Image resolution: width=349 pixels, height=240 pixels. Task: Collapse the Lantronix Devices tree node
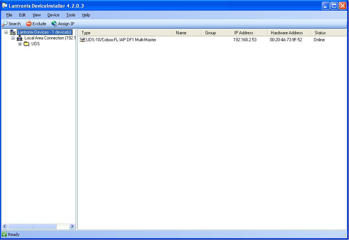tap(6, 32)
